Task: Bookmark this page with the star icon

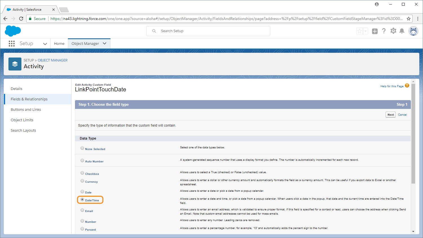Action: (409, 19)
